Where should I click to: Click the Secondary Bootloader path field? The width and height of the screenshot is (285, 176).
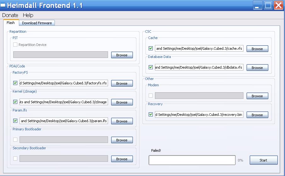click(64, 159)
